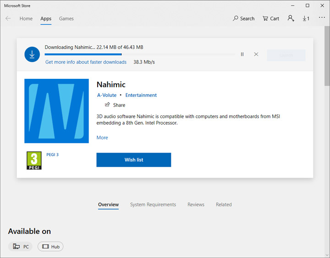Click the blue download arrow circle icon
The width and height of the screenshot is (330, 258).
tap(32, 55)
